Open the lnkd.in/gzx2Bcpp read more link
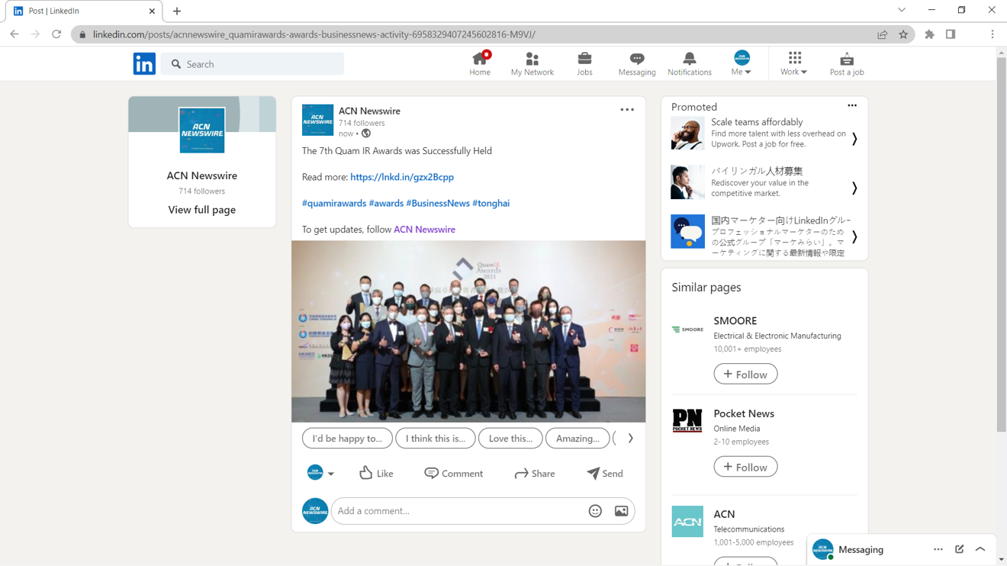Screen dimensions: 1007x566 [402, 177]
